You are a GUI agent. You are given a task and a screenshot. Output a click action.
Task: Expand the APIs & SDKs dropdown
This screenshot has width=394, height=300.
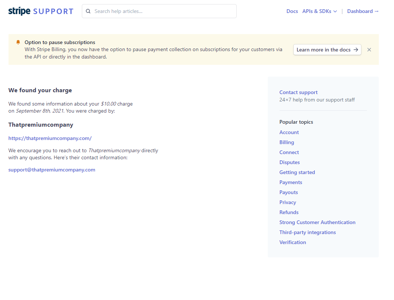320,11
